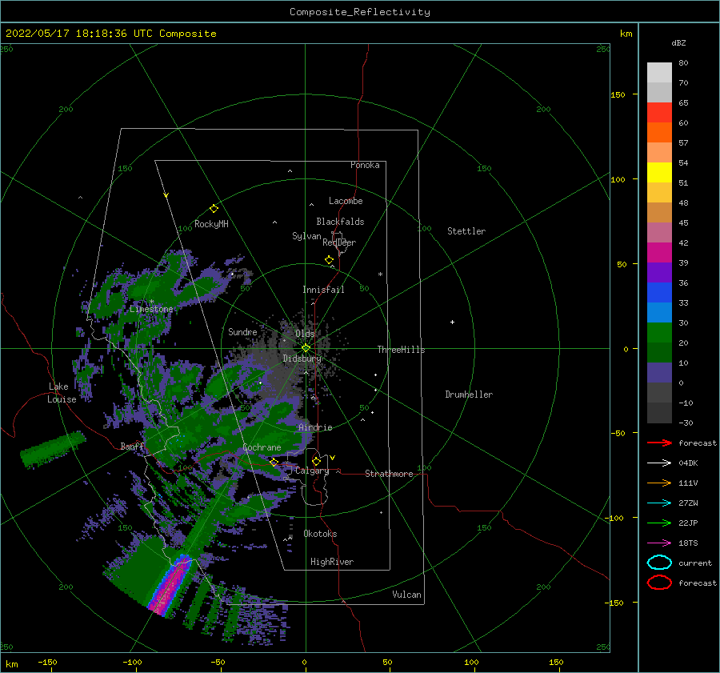
Task: Click the Limestone label
Action: point(151,309)
